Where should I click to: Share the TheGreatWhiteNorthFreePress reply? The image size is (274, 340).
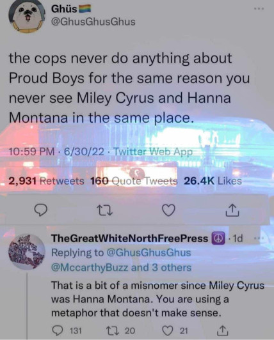(223, 330)
